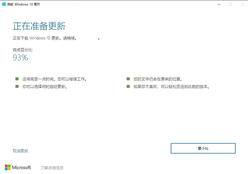Viewport: 248px width, 174px height.
Task: Click the text 您的文件仍会在原来的位置。
Action: (x=158, y=79)
